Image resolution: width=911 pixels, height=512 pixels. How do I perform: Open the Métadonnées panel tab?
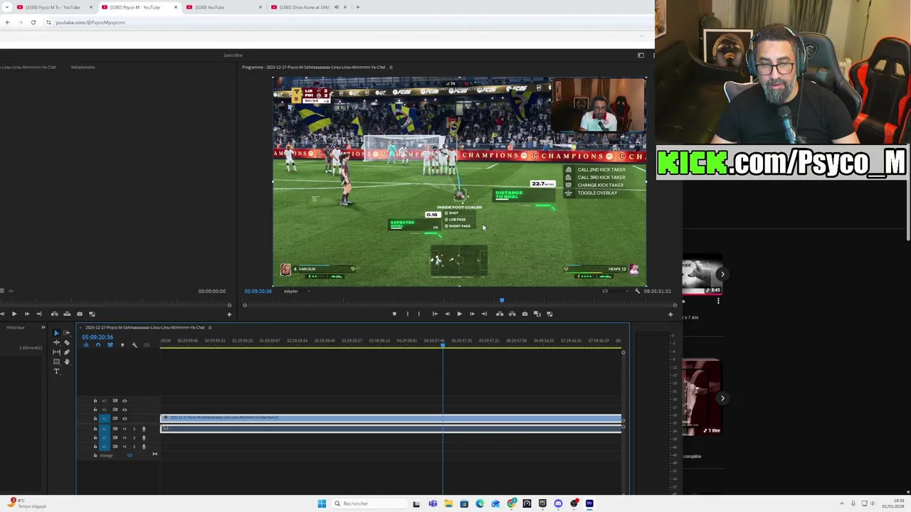83,67
